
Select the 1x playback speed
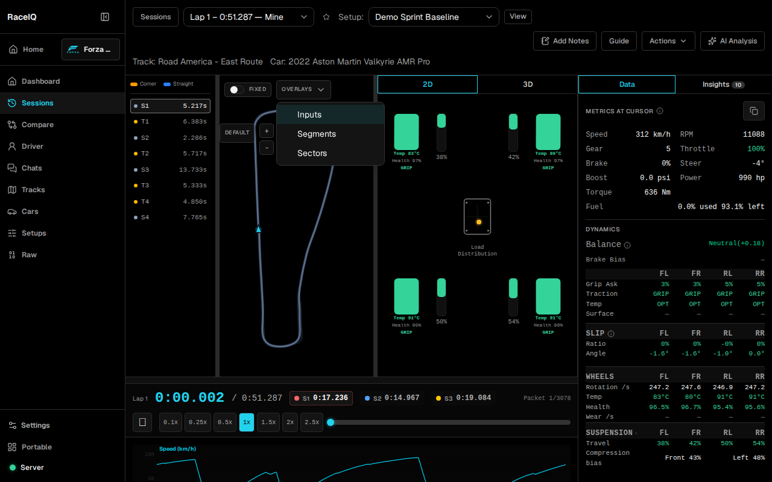(x=247, y=422)
